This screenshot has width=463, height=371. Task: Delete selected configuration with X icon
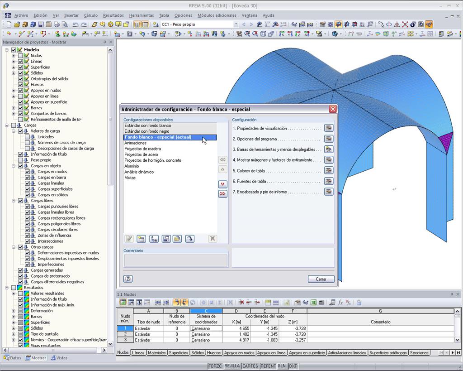click(x=213, y=239)
